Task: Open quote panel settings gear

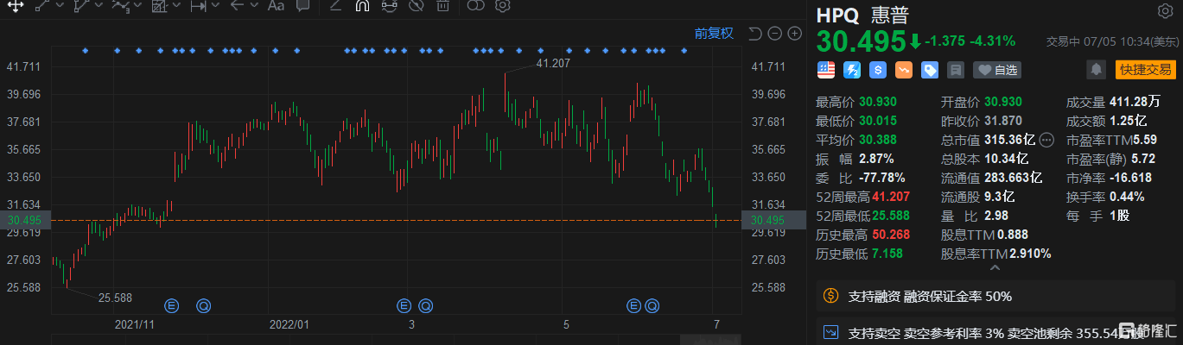Action: pyautogui.click(x=1166, y=10)
